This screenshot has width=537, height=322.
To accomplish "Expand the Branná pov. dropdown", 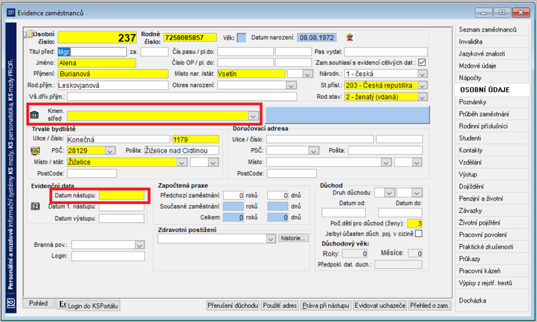I will pyautogui.click(x=139, y=245).
